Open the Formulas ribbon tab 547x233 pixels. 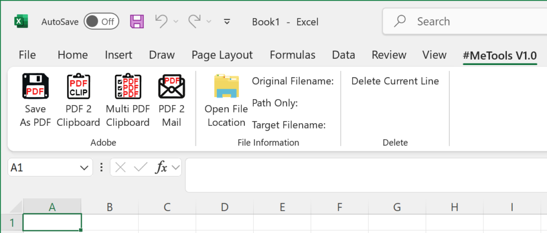[292, 55]
